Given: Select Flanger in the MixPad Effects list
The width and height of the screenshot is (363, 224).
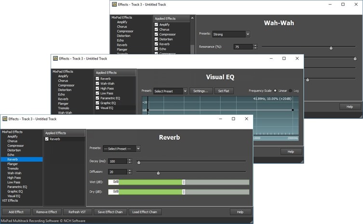Looking at the screenshot, I should tap(13, 164).
